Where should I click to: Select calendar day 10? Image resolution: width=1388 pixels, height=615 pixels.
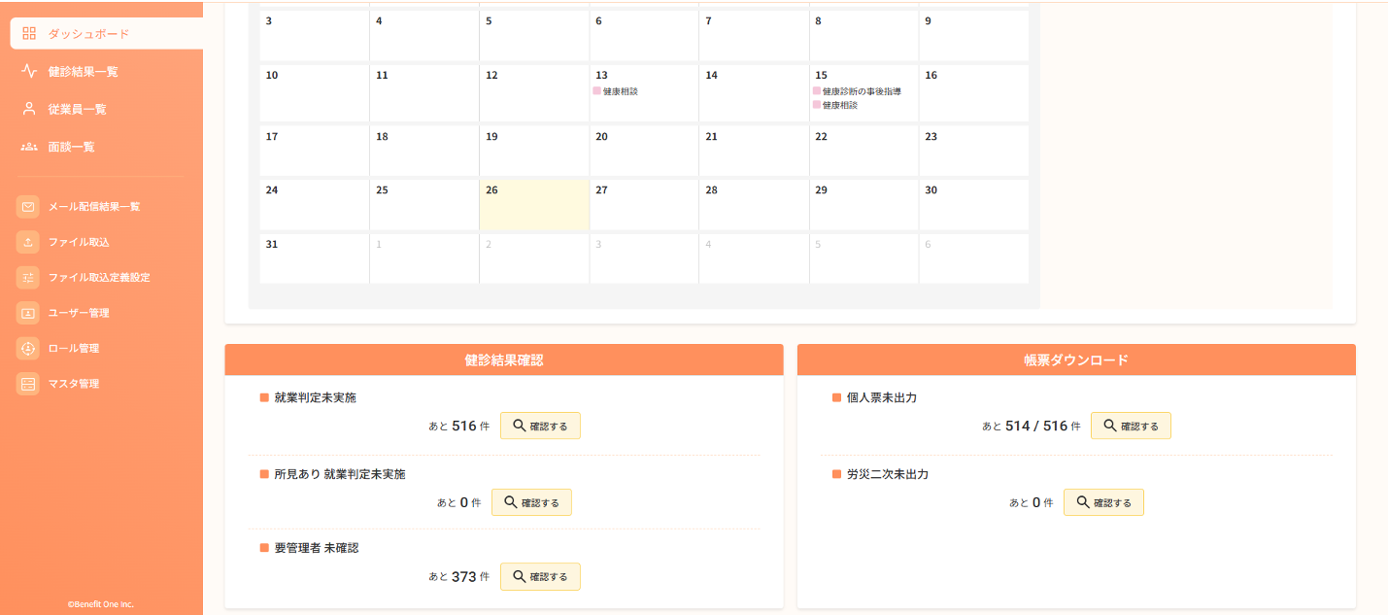pos(314,93)
